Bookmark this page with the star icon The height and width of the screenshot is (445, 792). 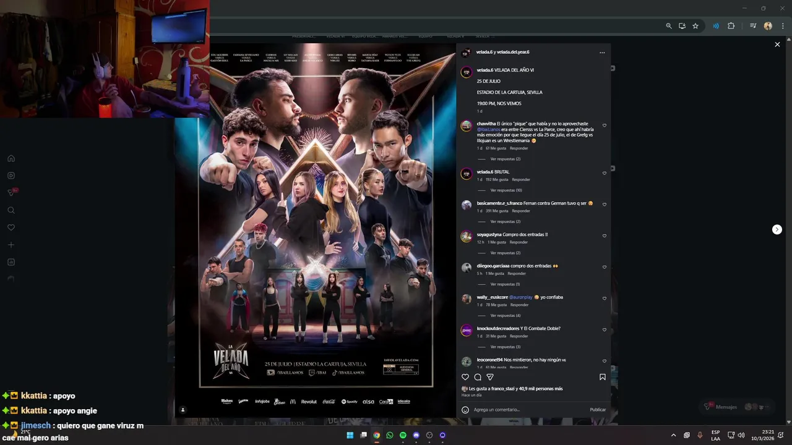(x=695, y=26)
